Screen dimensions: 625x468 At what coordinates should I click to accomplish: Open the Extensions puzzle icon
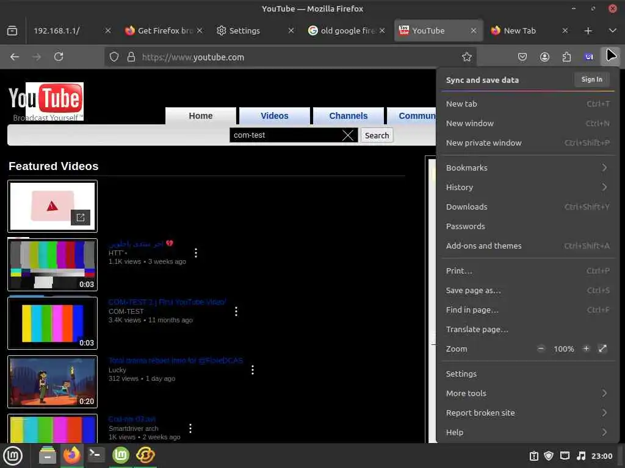click(566, 57)
